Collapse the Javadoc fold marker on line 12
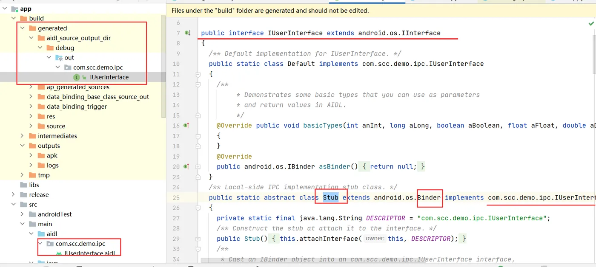Image resolution: width=596 pixels, height=267 pixels. pyautogui.click(x=198, y=84)
